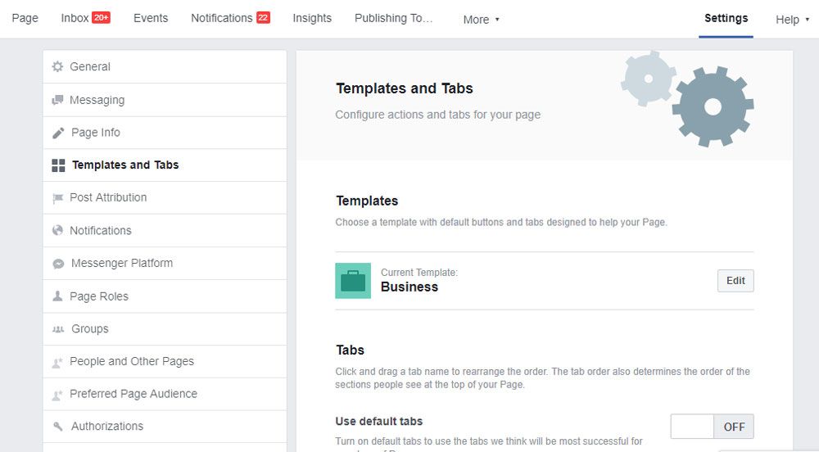The width and height of the screenshot is (819, 452).
Task: Click Edit button for current template
Action: point(735,281)
